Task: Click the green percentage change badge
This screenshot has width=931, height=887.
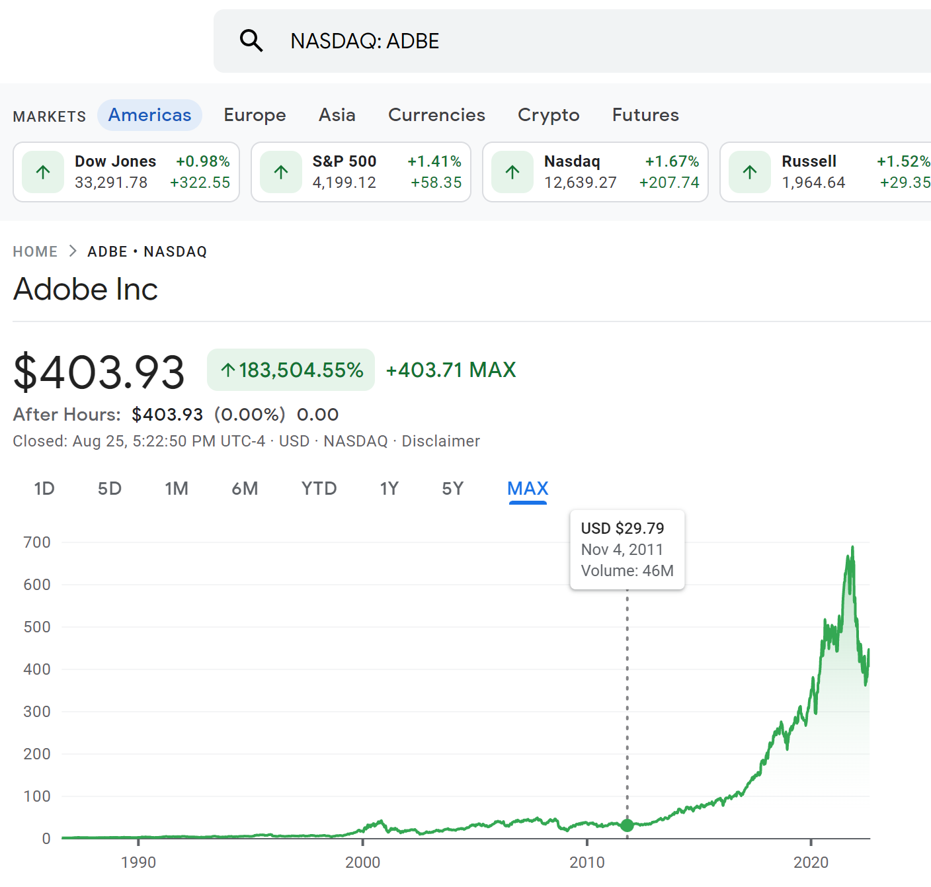Action: click(x=291, y=370)
